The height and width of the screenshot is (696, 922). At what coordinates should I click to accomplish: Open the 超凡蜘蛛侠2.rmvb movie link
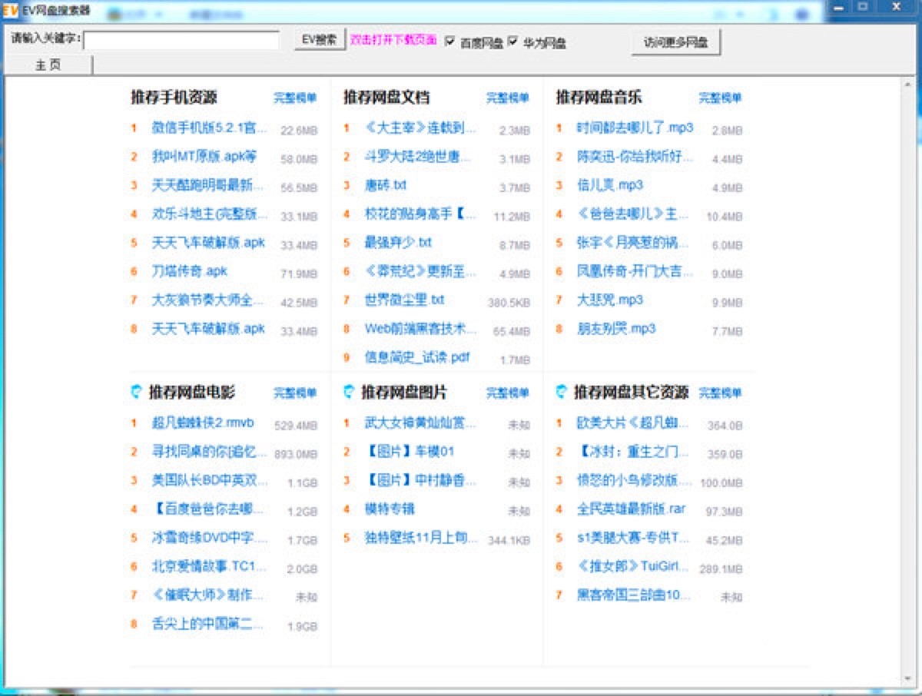tap(203, 422)
